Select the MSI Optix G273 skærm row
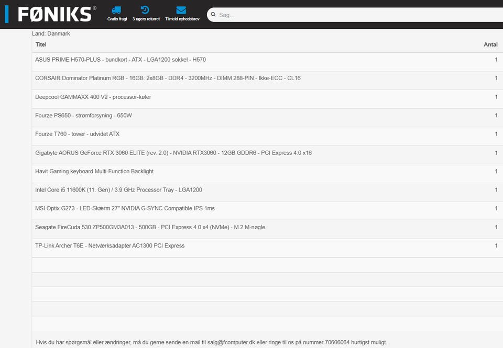This screenshot has height=348, width=503. [x=267, y=210]
